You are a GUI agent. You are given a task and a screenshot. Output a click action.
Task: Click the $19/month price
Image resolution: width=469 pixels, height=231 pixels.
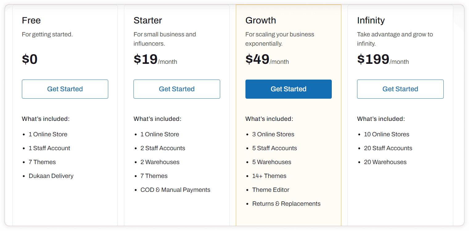point(155,59)
